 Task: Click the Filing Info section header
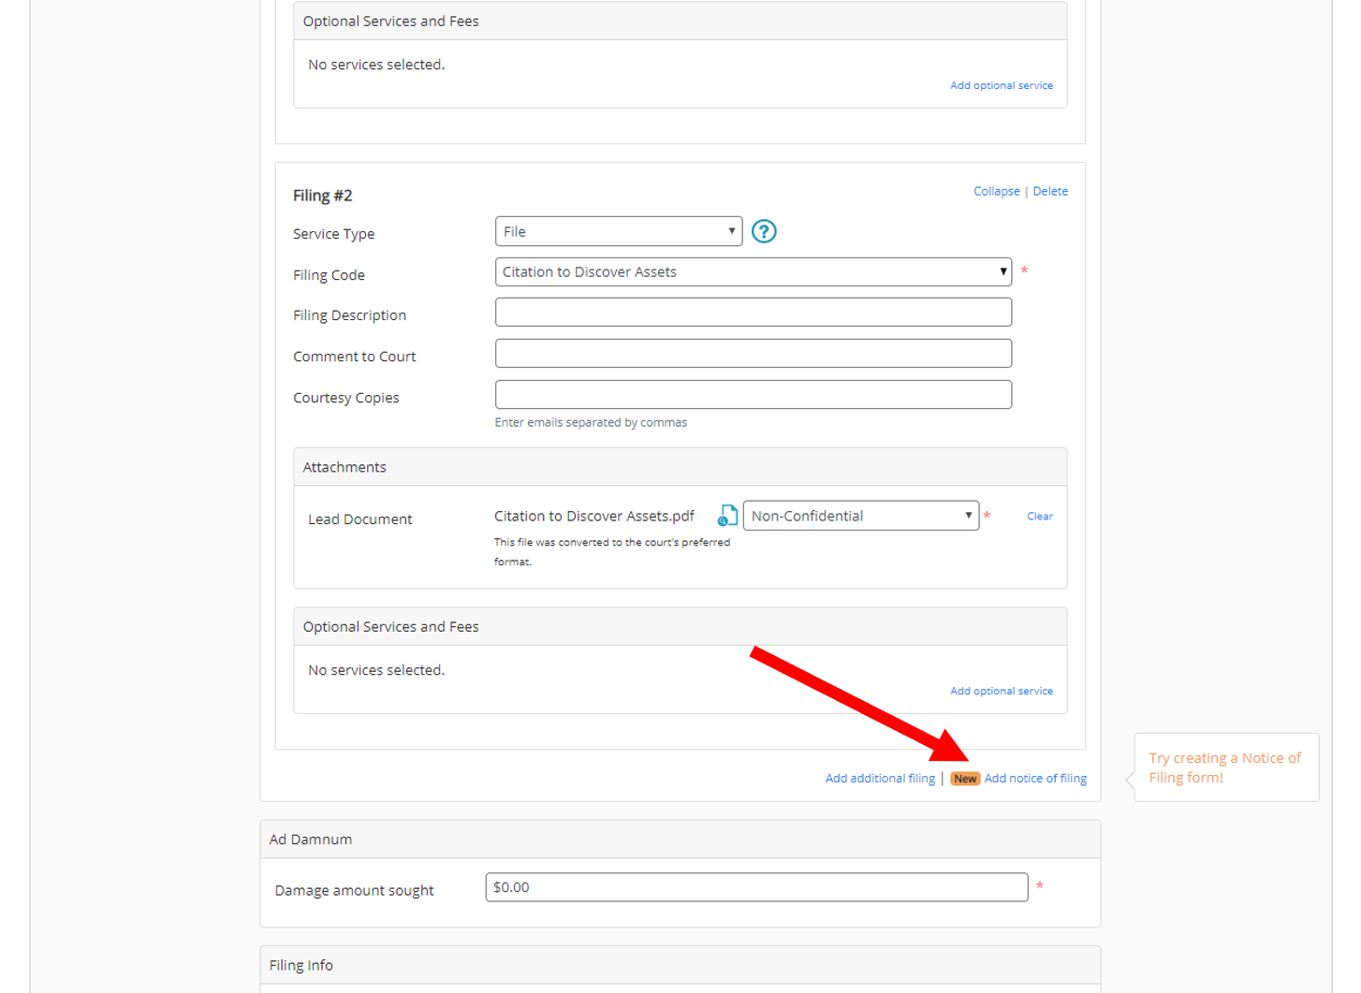(301, 965)
